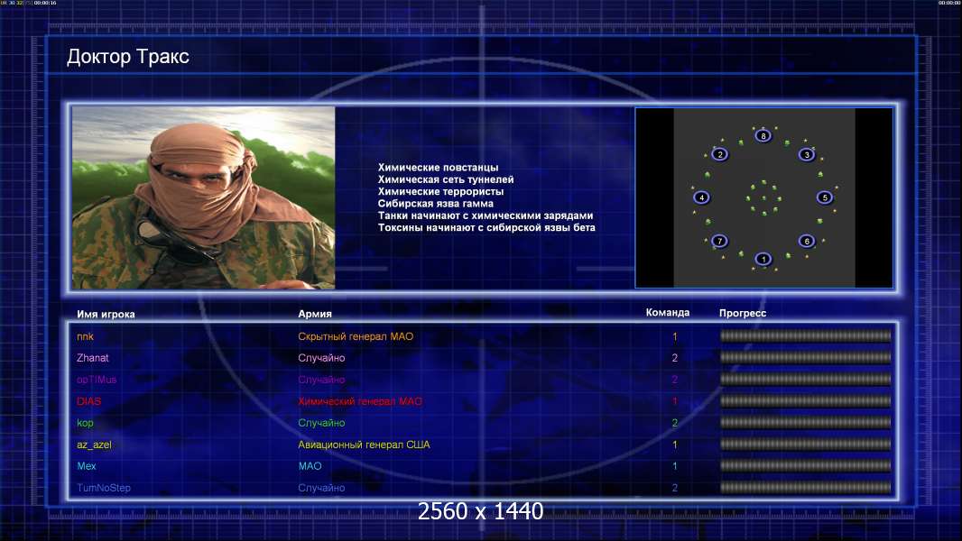The width and height of the screenshot is (962, 541).
Task: Click nnk's team number 1
Action: click(675, 337)
